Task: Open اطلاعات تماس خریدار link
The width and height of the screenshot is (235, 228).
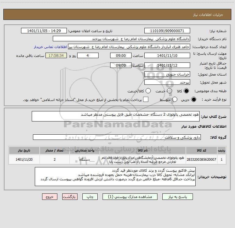Action: (x=50, y=47)
